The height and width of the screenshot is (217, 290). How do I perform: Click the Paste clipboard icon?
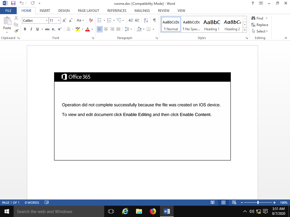tap(7, 21)
